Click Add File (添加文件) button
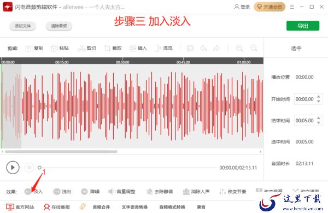328x213 pixels. point(22,26)
